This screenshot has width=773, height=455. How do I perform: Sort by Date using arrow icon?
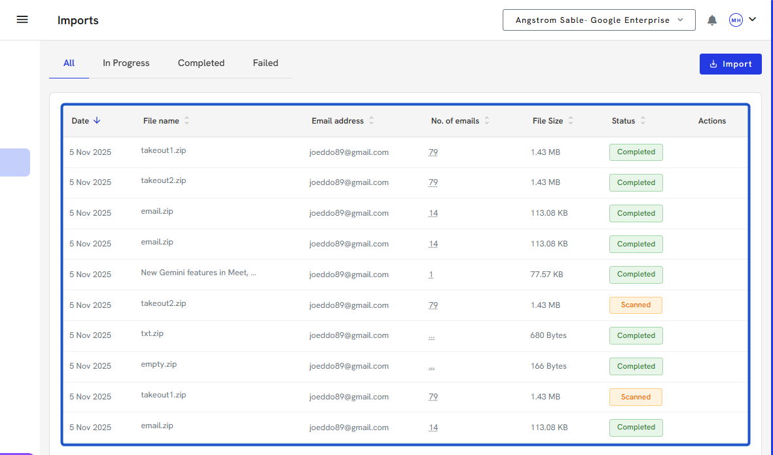[97, 120]
